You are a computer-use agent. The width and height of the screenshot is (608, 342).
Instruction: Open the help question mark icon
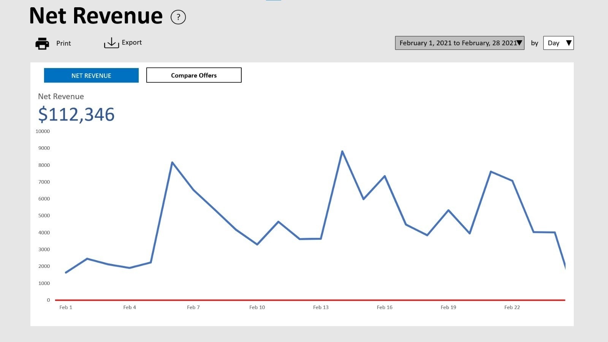(178, 17)
